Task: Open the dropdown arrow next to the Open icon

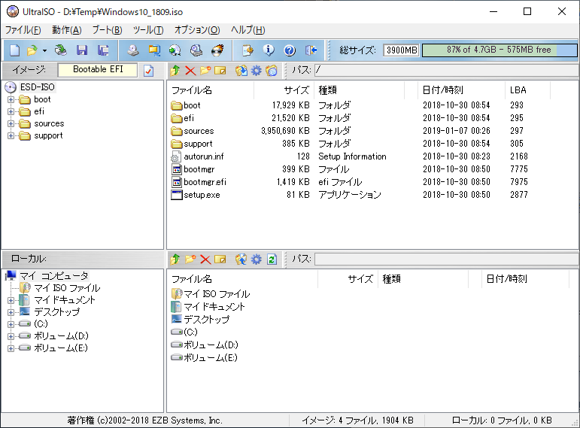Action: click(x=44, y=50)
